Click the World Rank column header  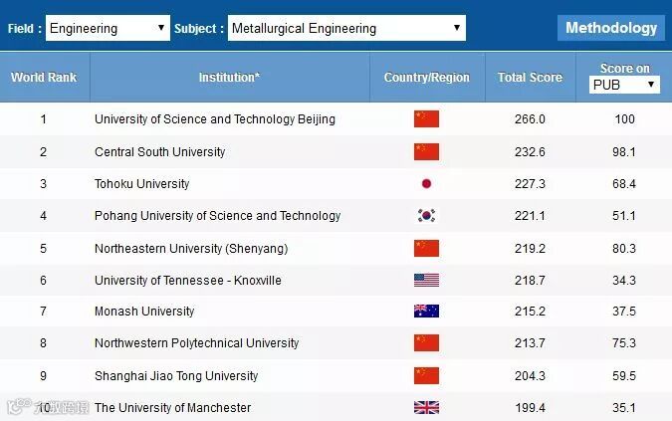click(44, 77)
